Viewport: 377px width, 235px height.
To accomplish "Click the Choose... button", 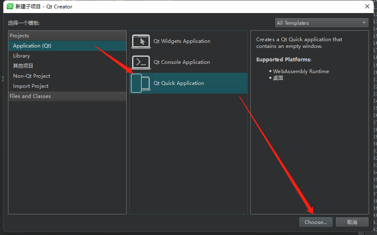I will pyautogui.click(x=316, y=222).
